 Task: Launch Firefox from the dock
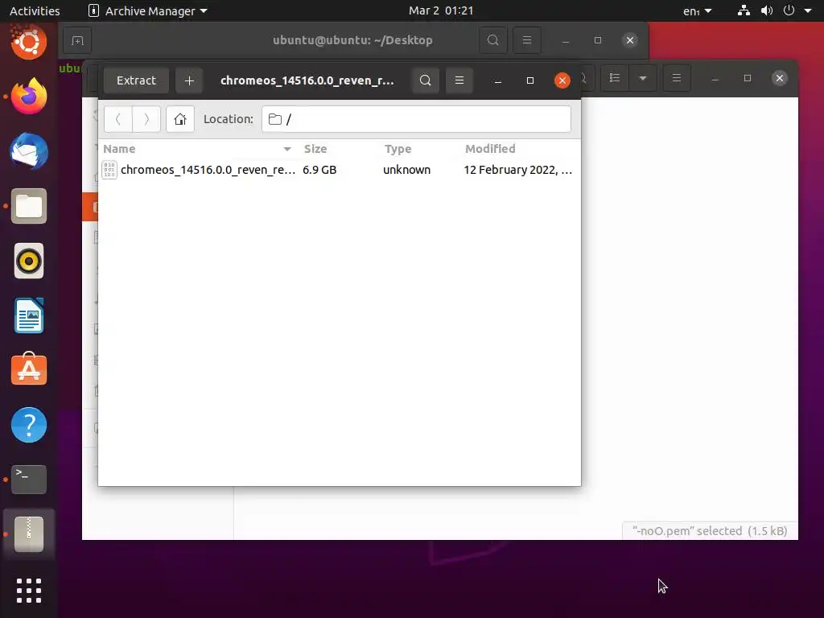pyautogui.click(x=29, y=97)
